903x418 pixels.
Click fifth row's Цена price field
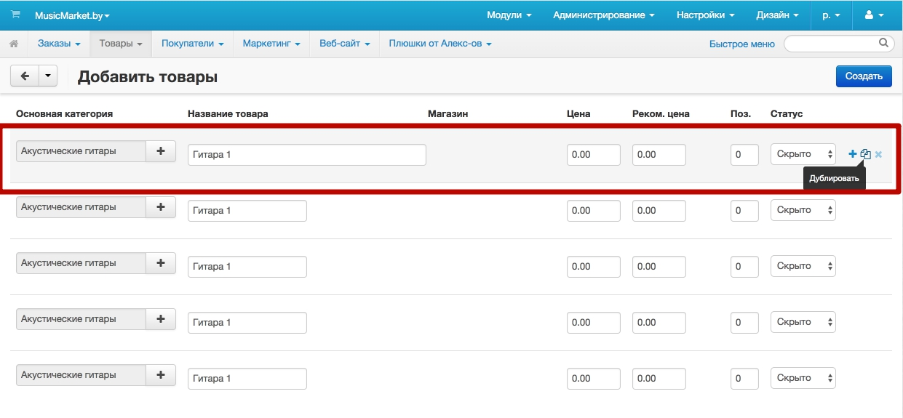tap(594, 379)
